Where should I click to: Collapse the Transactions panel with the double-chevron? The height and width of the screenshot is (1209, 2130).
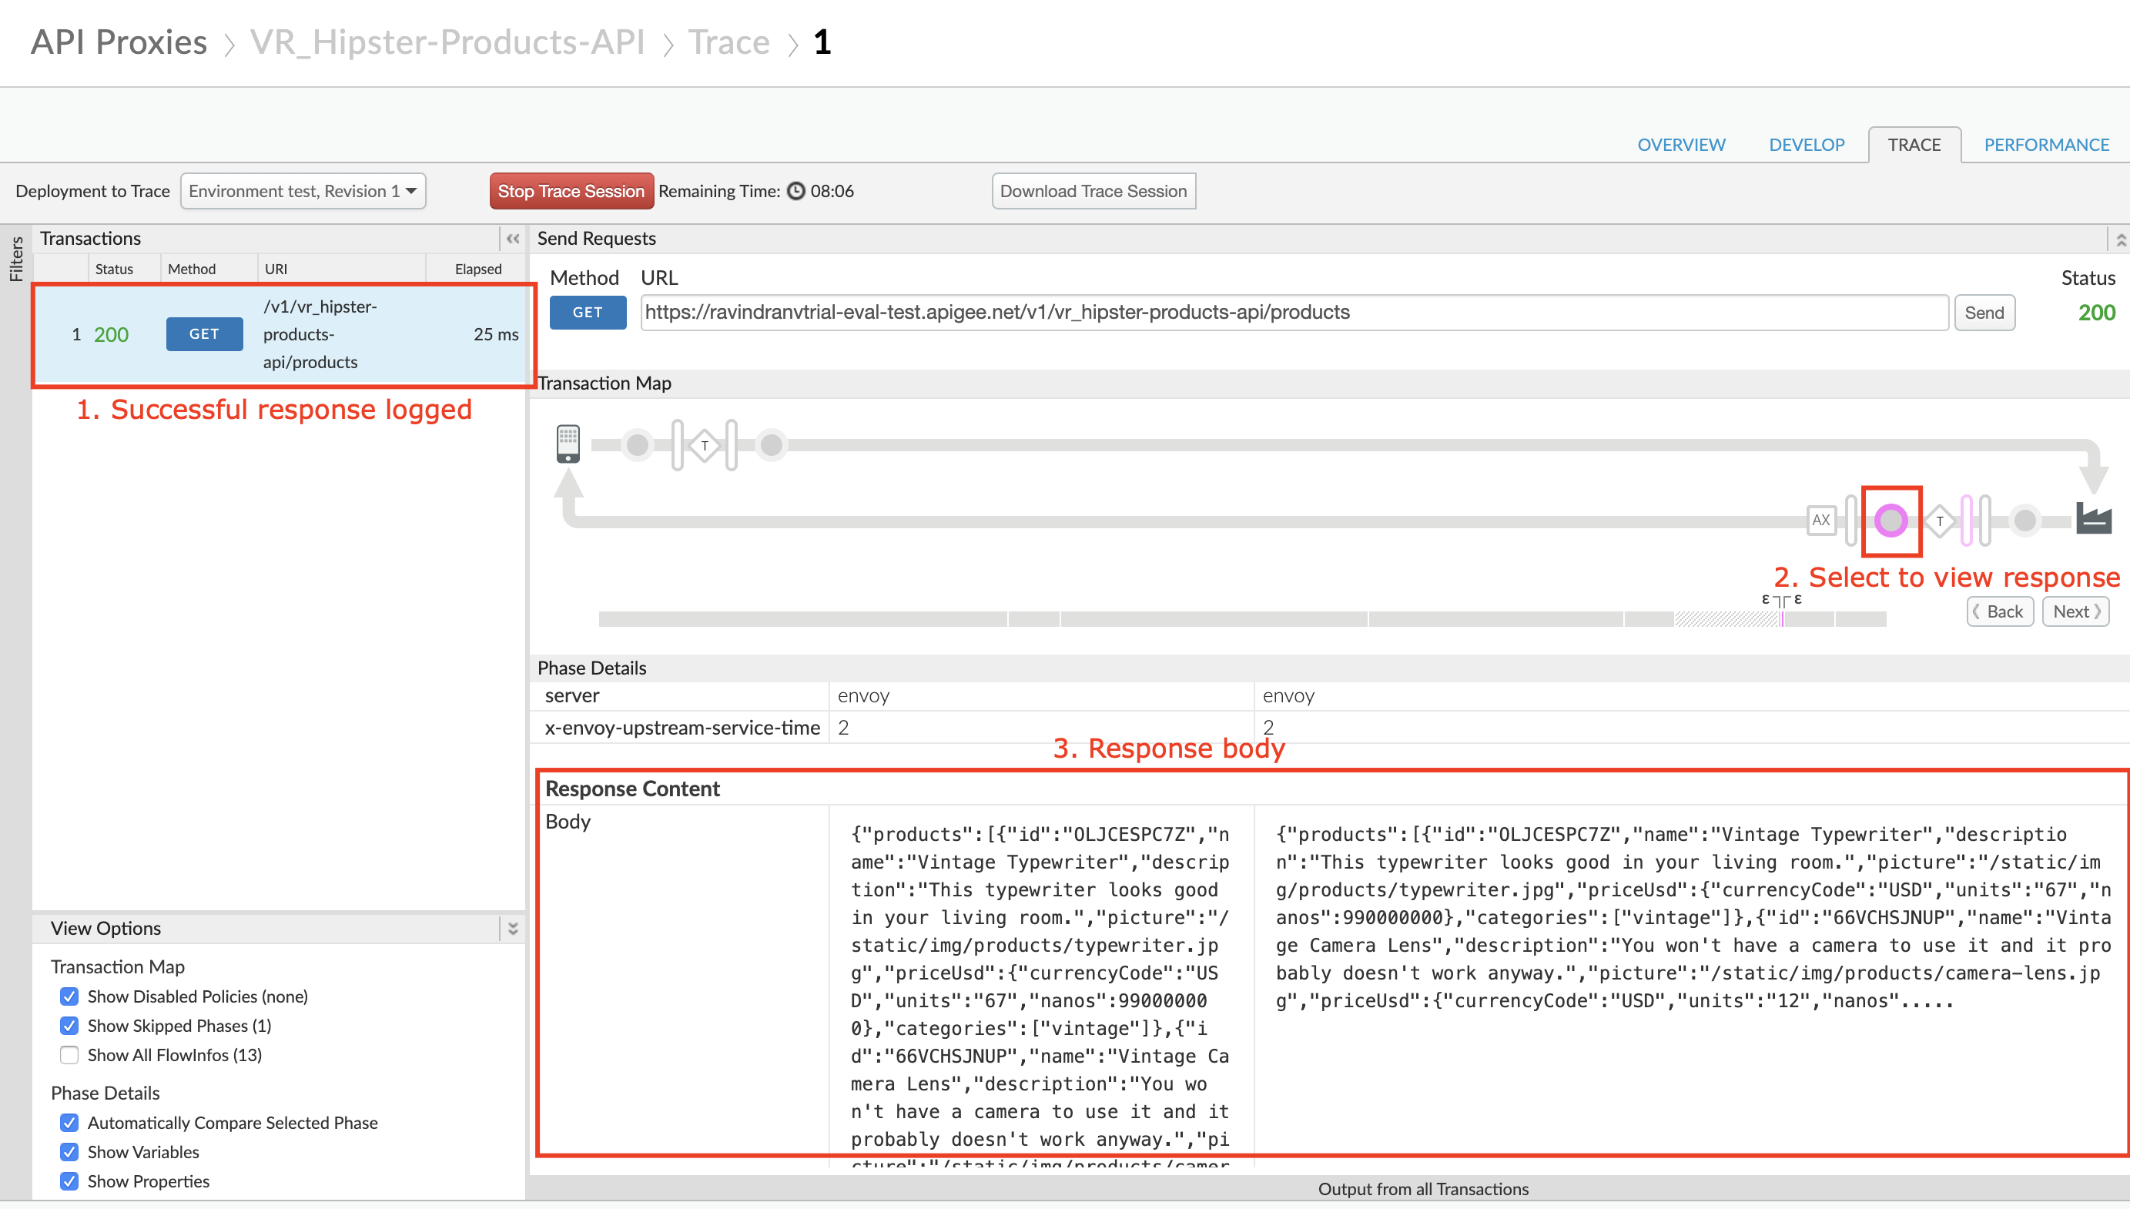tap(513, 239)
